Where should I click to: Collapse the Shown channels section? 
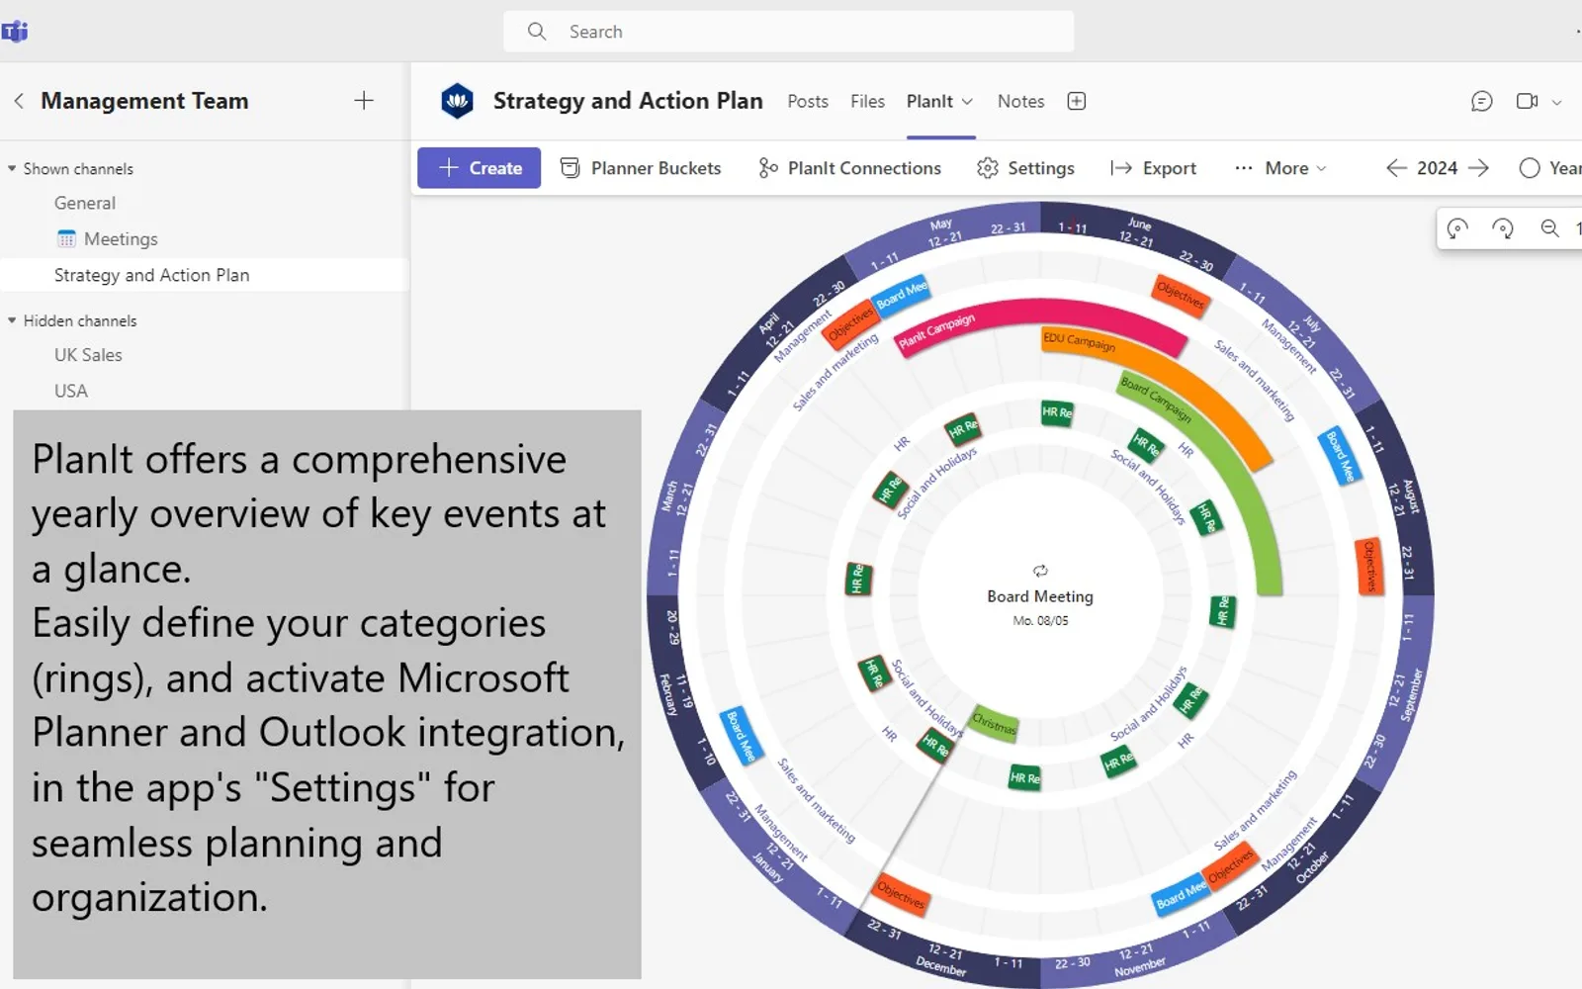12,169
